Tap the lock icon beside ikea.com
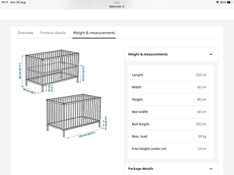Image resolution: width=234 pixels, height=175 pixels. click(123, 6)
